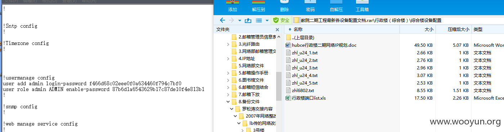
Task: Click '!web manage service config' line
Action: tap(40, 124)
